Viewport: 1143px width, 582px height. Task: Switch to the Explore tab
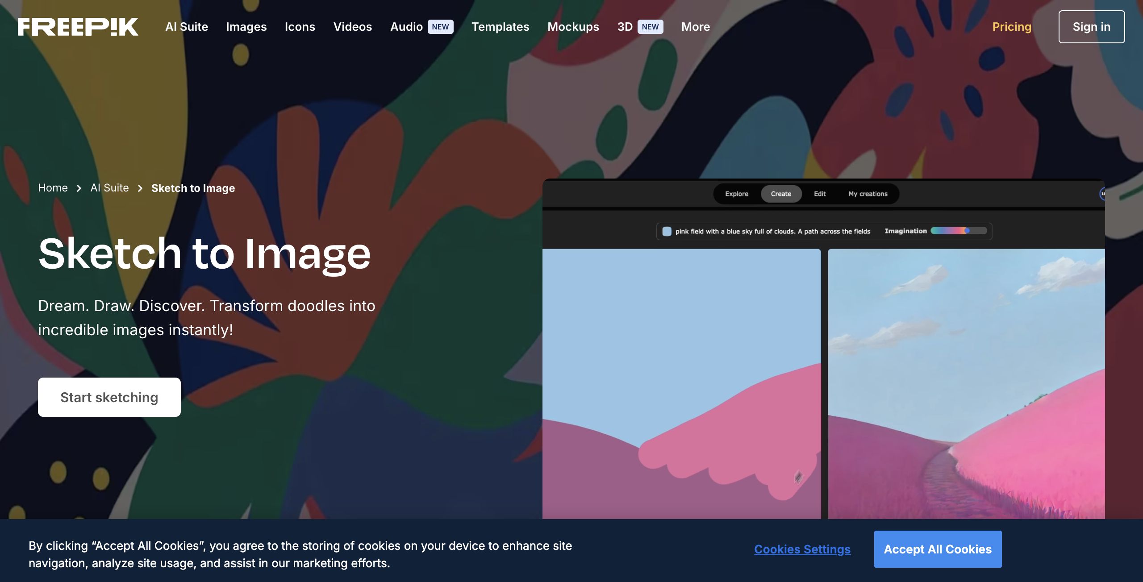736,194
